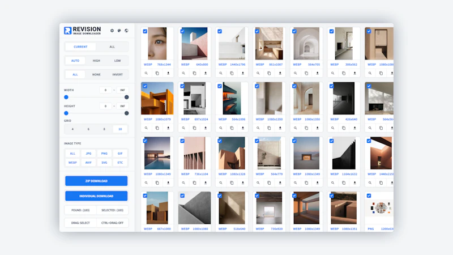The height and width of the screenshot is (255, 453).
Task: Deselect the 697x1024 black-and-white house
Action: pos(182,86)
